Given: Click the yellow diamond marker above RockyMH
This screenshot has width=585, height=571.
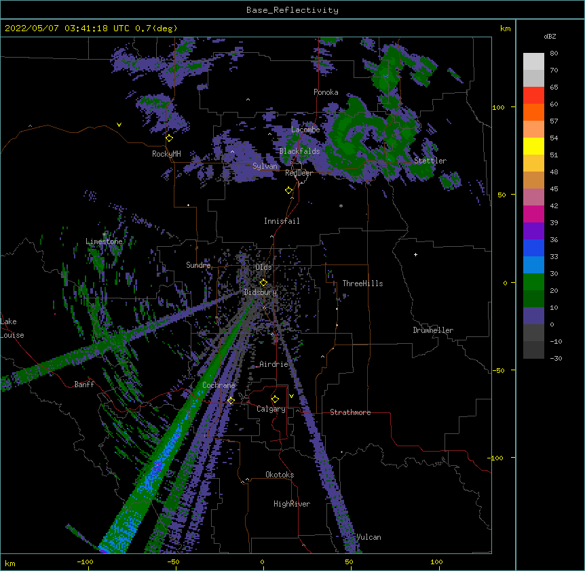Looking at the screenshot, I should tap(169, 138).
